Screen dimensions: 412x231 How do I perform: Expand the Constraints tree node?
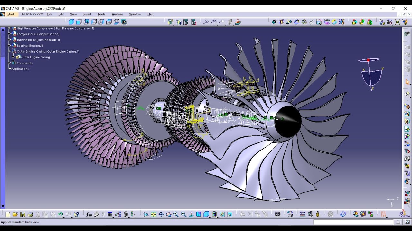point(9,63)
